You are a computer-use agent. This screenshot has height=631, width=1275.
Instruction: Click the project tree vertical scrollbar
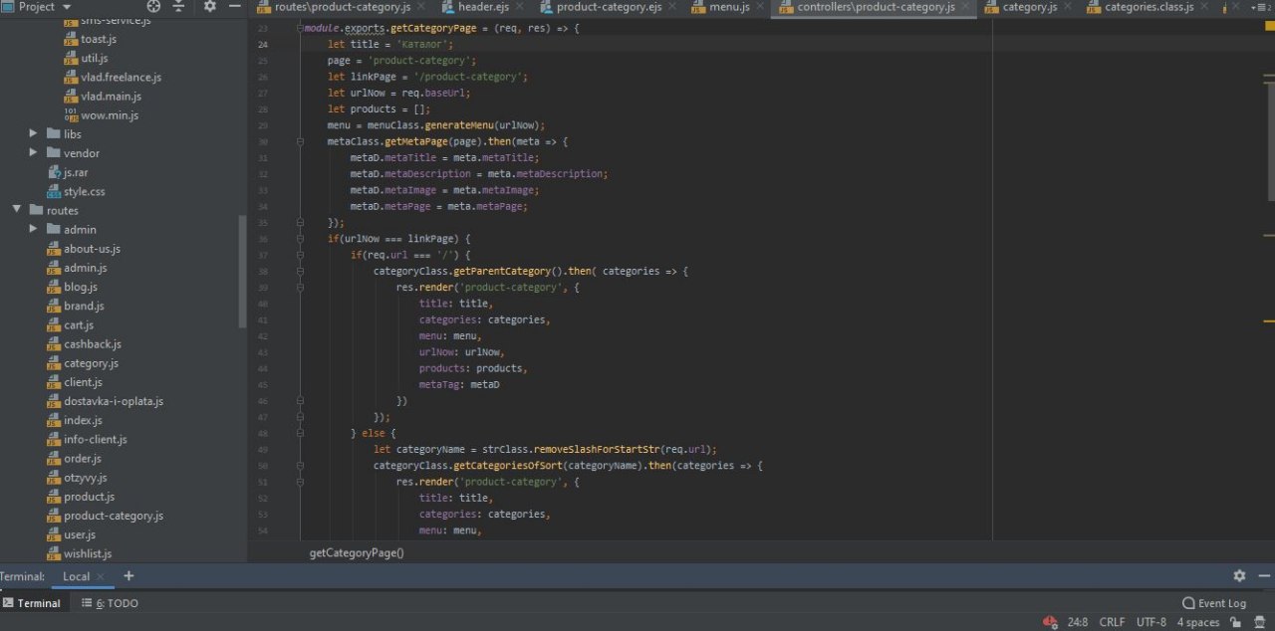coord(242,271)
